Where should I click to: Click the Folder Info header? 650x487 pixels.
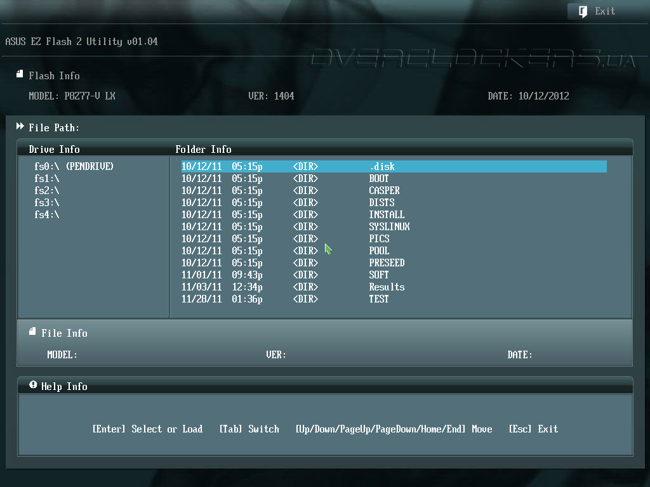[203, 149]
